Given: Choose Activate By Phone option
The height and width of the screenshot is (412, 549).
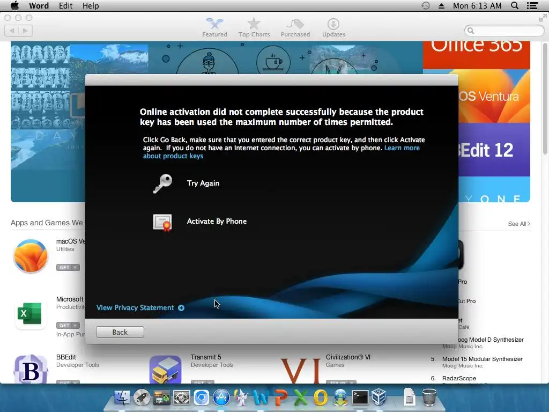Looking at the screenshot, I should [217, 222].
